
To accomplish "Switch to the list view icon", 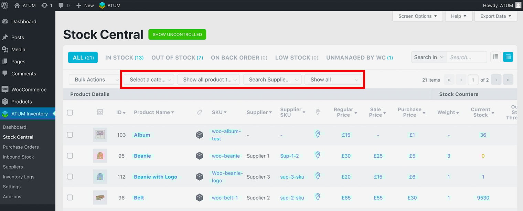I will (495, 57).
